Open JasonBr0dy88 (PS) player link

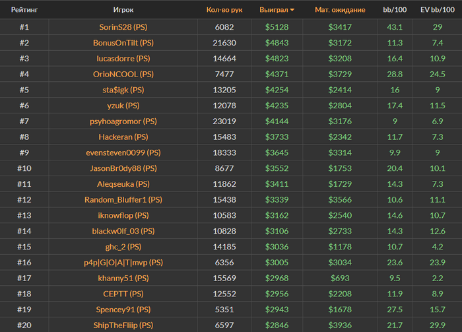coord(123,168)
